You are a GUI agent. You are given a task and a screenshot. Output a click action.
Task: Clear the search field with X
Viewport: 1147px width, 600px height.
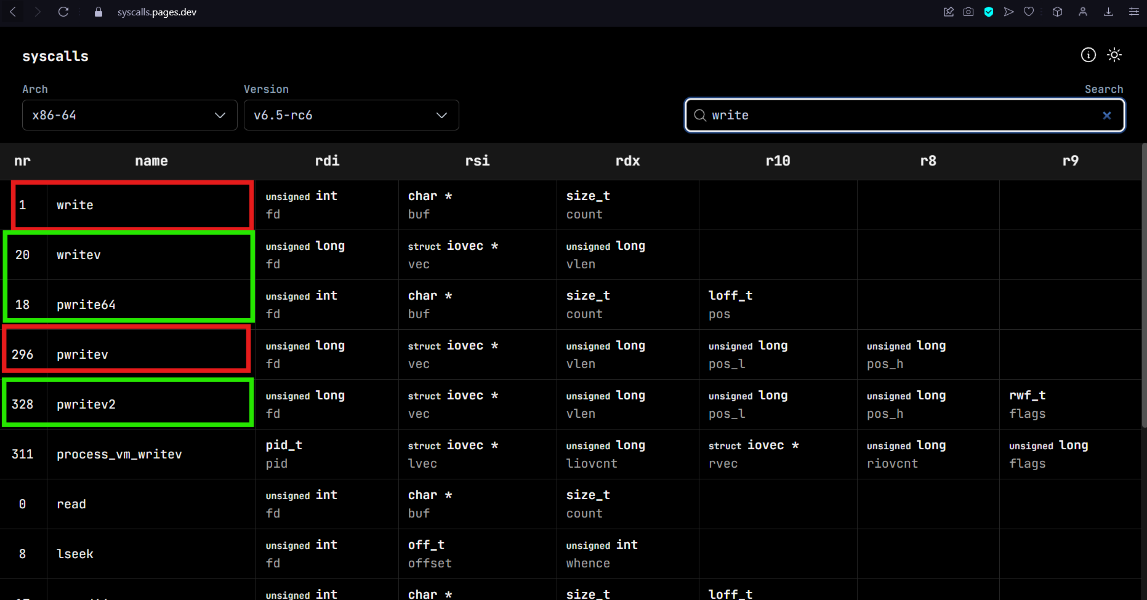point(1106,116)
